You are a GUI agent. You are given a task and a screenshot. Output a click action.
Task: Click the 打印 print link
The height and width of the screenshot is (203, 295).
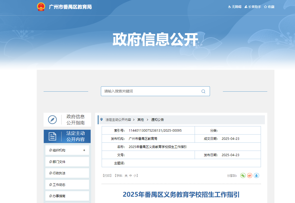click(107, 176)
